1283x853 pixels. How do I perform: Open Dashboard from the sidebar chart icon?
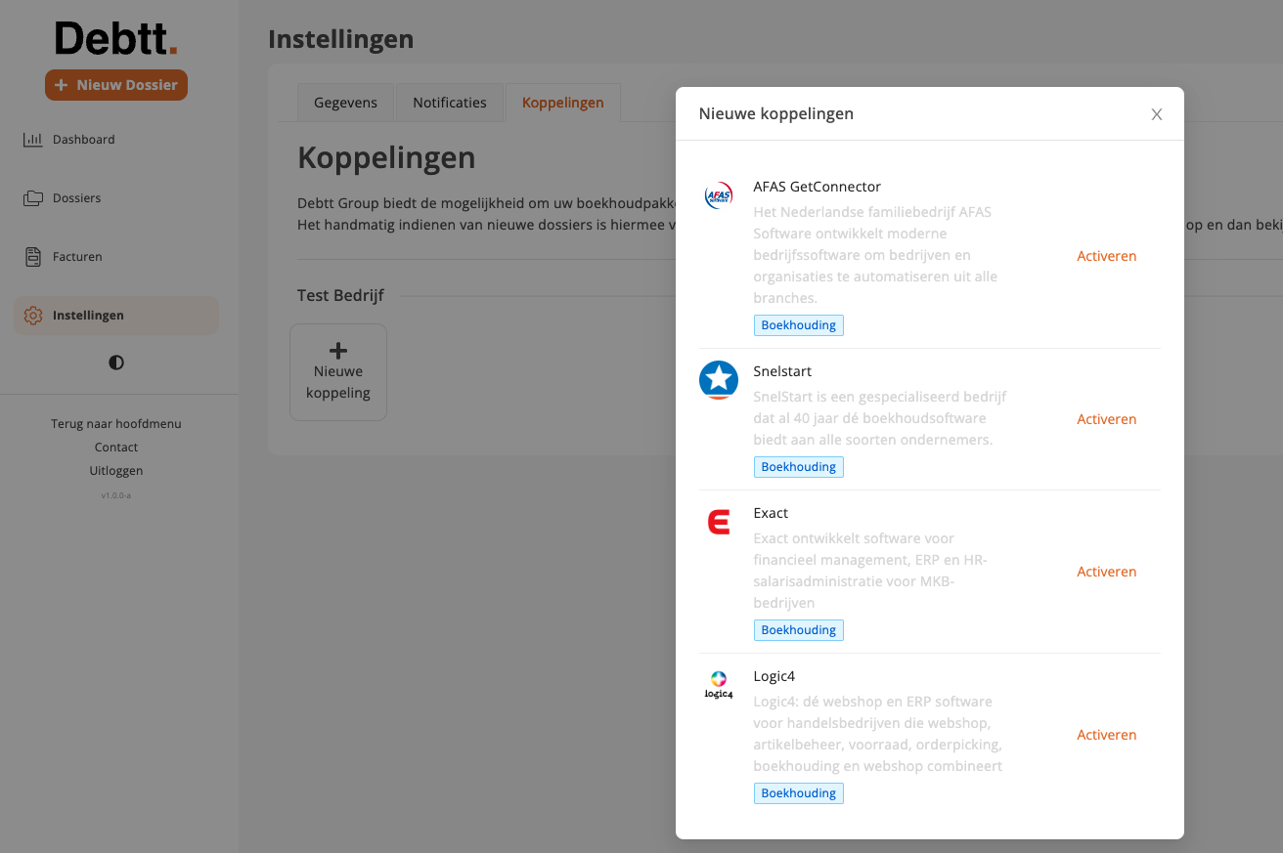pos(33,140)
